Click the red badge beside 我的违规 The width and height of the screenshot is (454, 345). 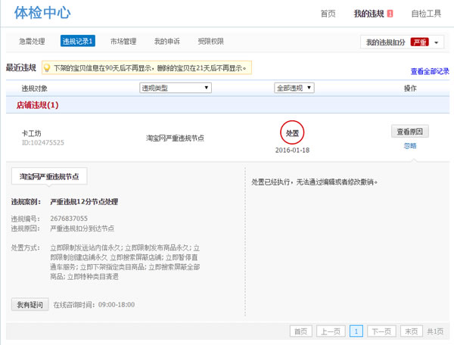click(x=390, y=14)
